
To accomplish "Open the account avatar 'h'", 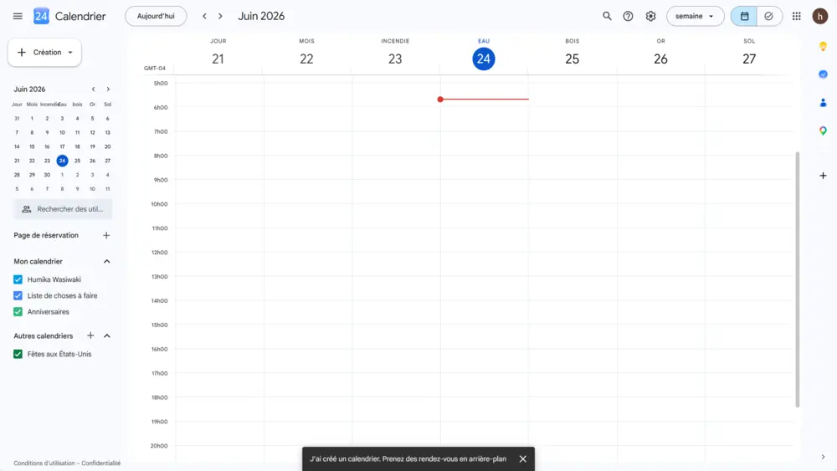I will pos(820,16).
